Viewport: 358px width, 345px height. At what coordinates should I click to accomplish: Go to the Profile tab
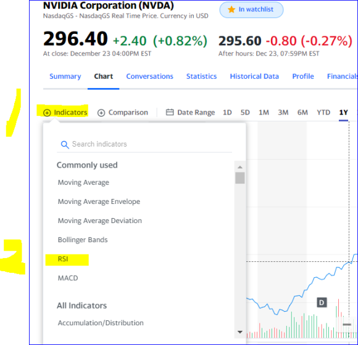pyautogui.click(x=303, y=76)
